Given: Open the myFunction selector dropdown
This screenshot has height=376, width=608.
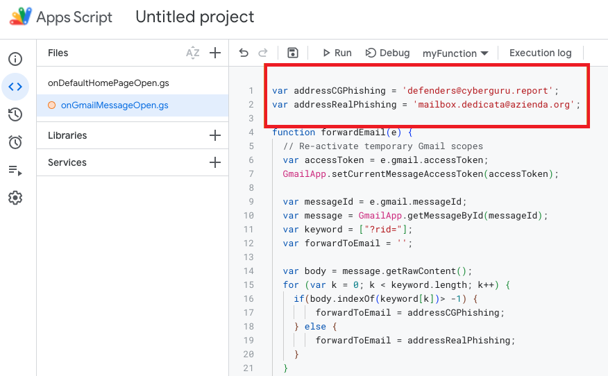Looking at the screenshot, I should pos(455,53).
